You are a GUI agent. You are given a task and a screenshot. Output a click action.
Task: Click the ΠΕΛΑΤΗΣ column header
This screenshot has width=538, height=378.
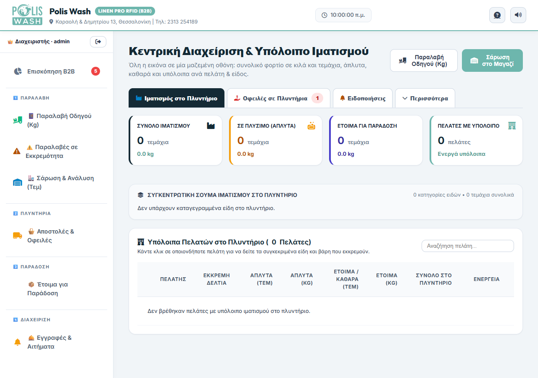coord(173,279)
